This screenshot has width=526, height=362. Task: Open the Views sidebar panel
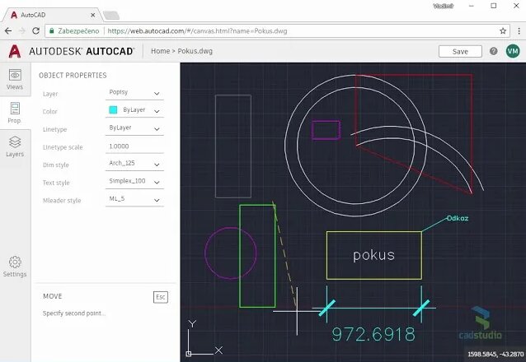coord(15,79)
